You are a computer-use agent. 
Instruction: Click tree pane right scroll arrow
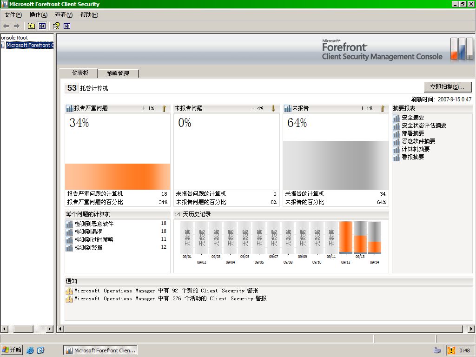tap(50, 329)
